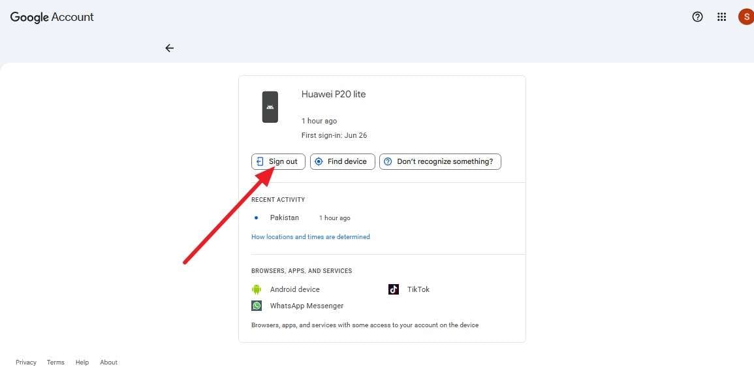
Task: Open the About footer link
Action: [x=108, y=363]
